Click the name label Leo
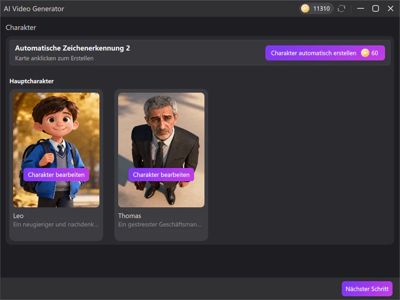 tap(18, 216)
